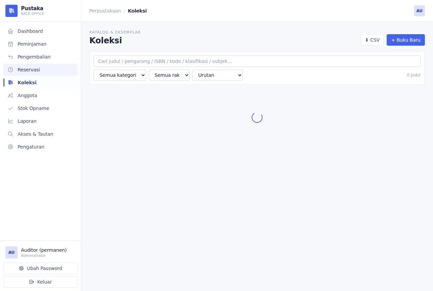
Task: Click the Ubah Password button
Action: [x=40, y=268]
